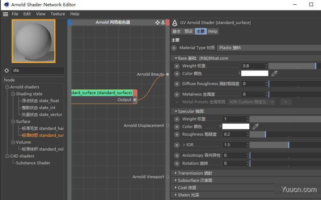Click the Cinema 4D app icon in title bar
Screen dimensions: 321x200
[7, 4]
